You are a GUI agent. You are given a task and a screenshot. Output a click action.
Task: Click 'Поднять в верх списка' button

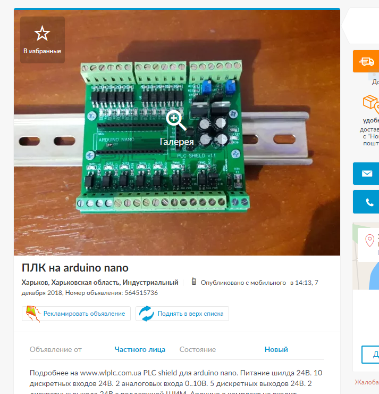pos(182,314)
